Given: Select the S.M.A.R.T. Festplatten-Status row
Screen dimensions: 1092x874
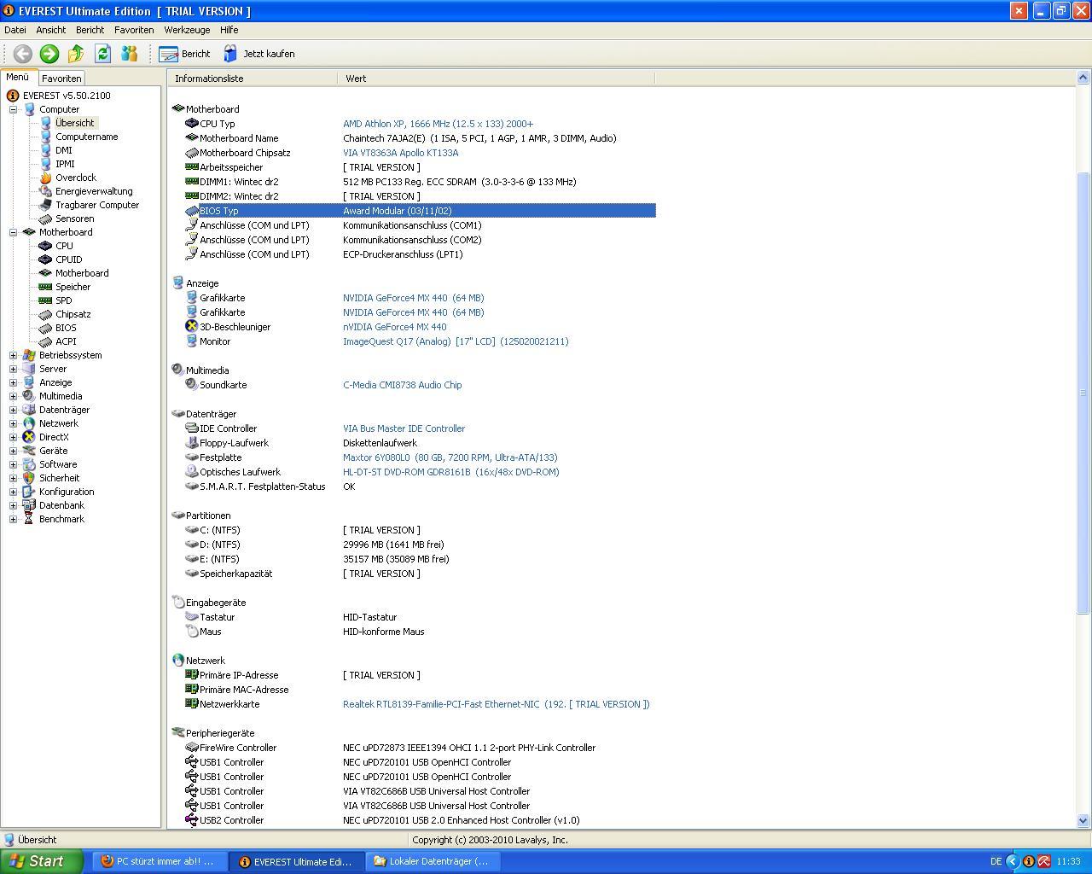Looking at the screenshot, I should (421, 487).
